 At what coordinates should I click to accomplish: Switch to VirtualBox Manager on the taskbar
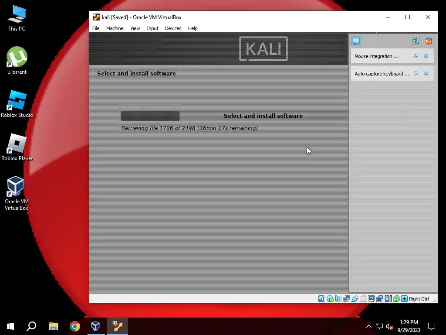coord(95,326)
